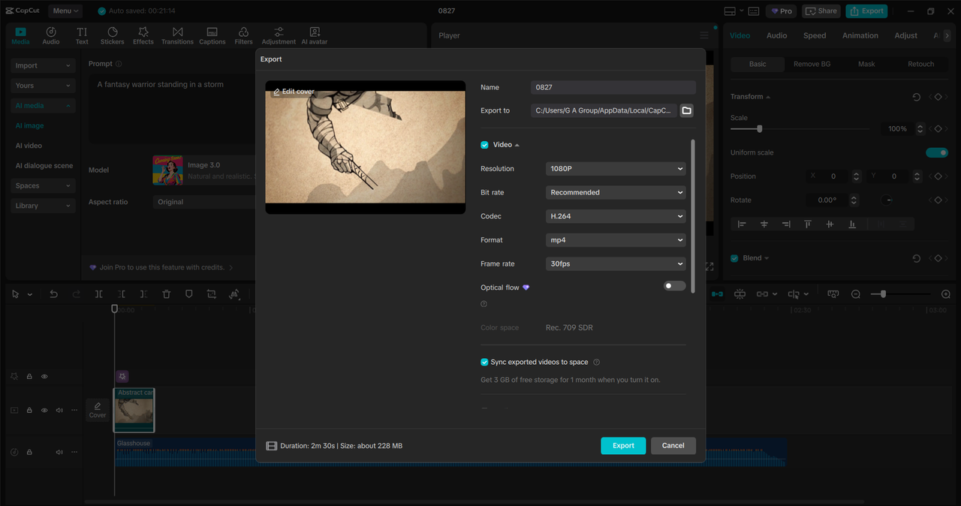Lock the Glasshouse audio track

click(x=29, y=451)
